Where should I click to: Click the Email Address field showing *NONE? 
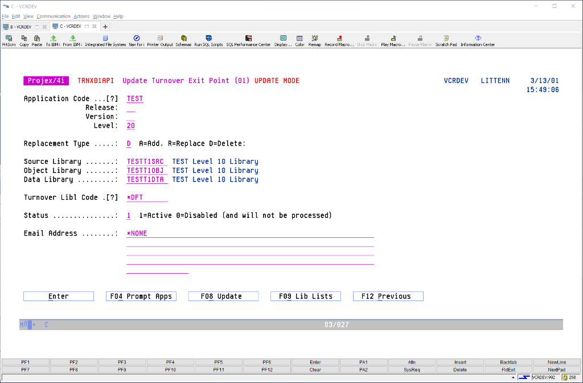click(251, 233)
